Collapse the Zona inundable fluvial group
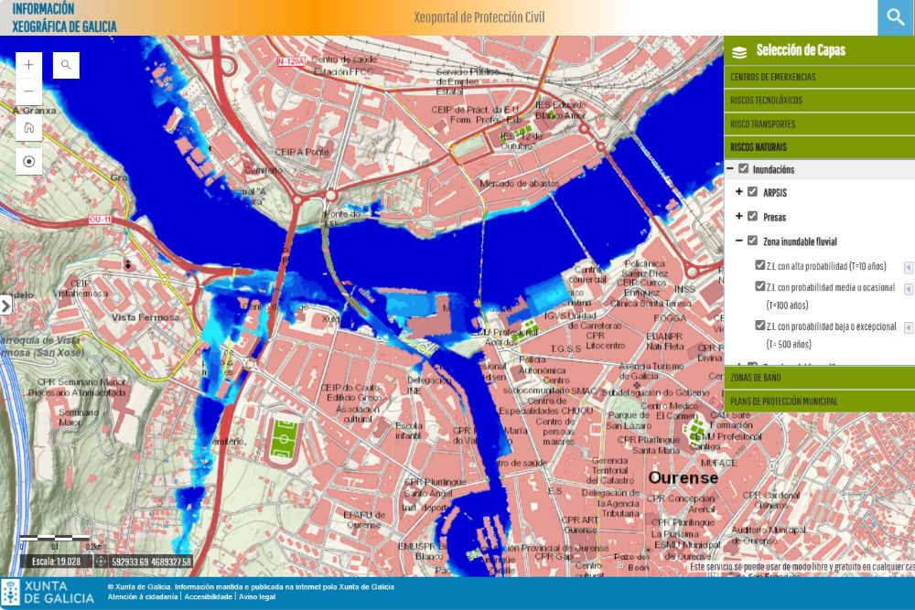 (739, 241)
